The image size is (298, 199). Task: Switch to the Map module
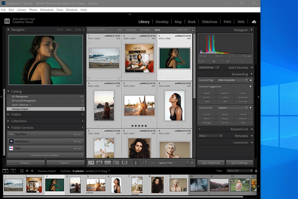(178, 22)
